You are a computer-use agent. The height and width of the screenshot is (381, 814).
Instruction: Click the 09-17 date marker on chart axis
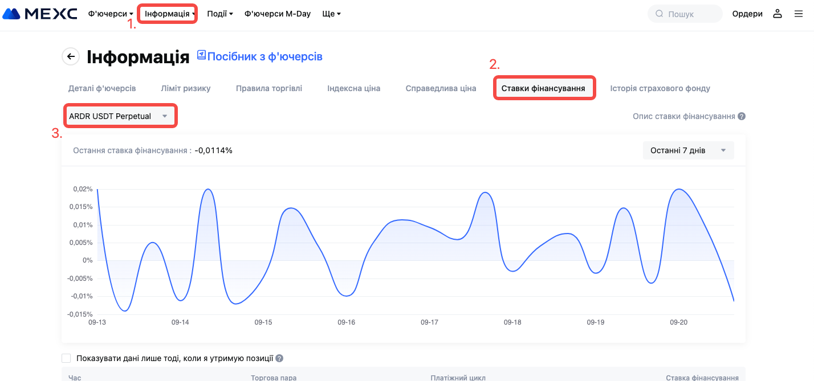click(429, 322)
